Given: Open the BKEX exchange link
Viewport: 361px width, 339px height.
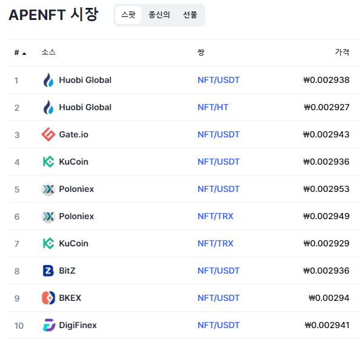Looking at the screenshot, I should pyautogui.click(x=70, y=298).
